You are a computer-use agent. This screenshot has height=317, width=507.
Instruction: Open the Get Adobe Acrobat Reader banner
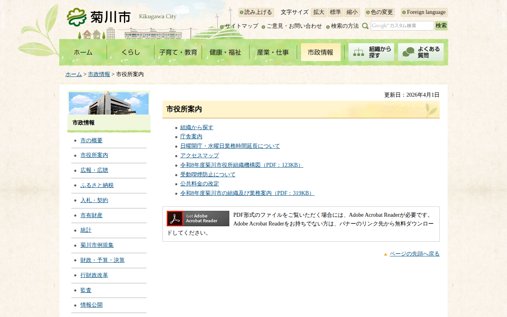click(x=198, y=218)
